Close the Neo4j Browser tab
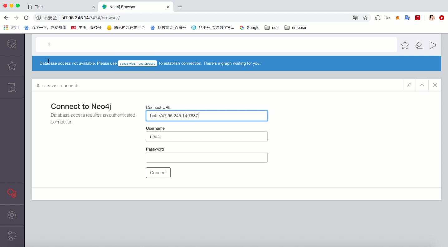 point(168,7)
